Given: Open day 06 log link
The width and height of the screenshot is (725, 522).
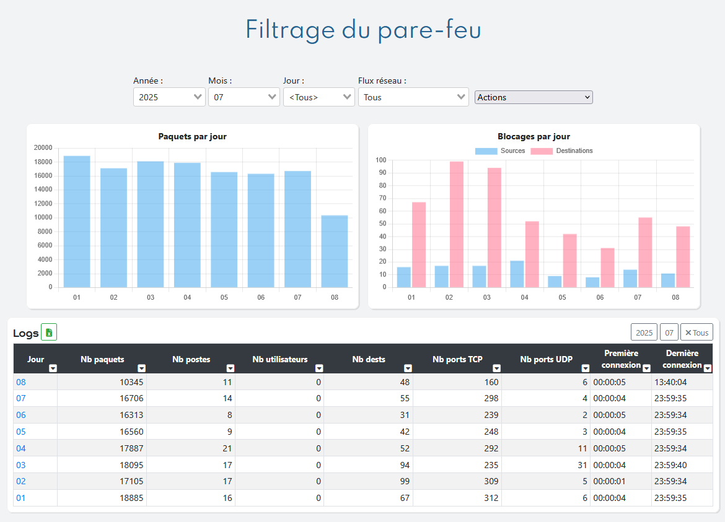Looking at the screenshot, I should click(21, 415).
